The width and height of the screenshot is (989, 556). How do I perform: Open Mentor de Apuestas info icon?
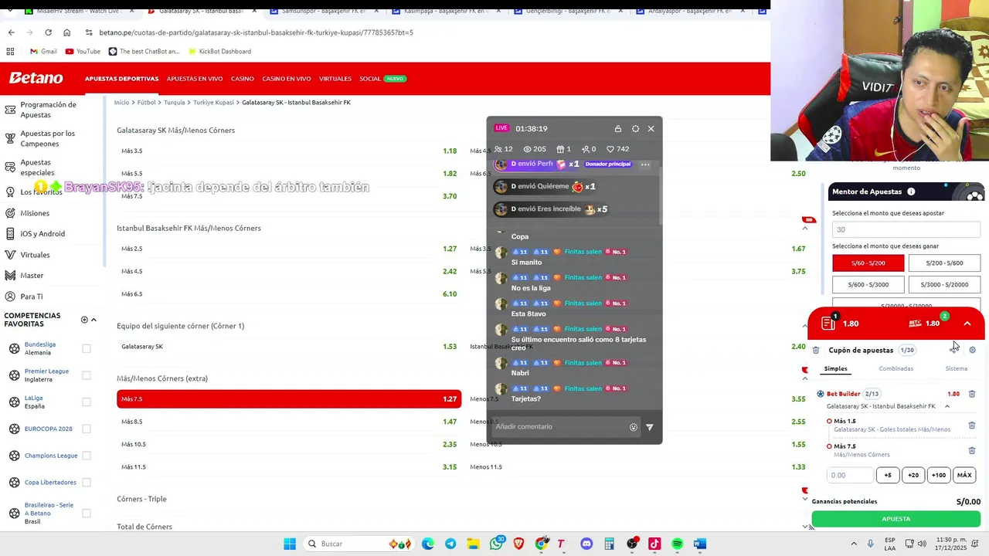(x=911, y=192)
